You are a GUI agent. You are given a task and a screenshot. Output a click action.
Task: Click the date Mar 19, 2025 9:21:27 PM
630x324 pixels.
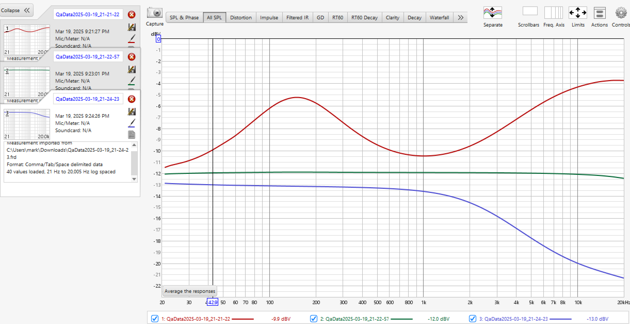(x=82, y=31)
